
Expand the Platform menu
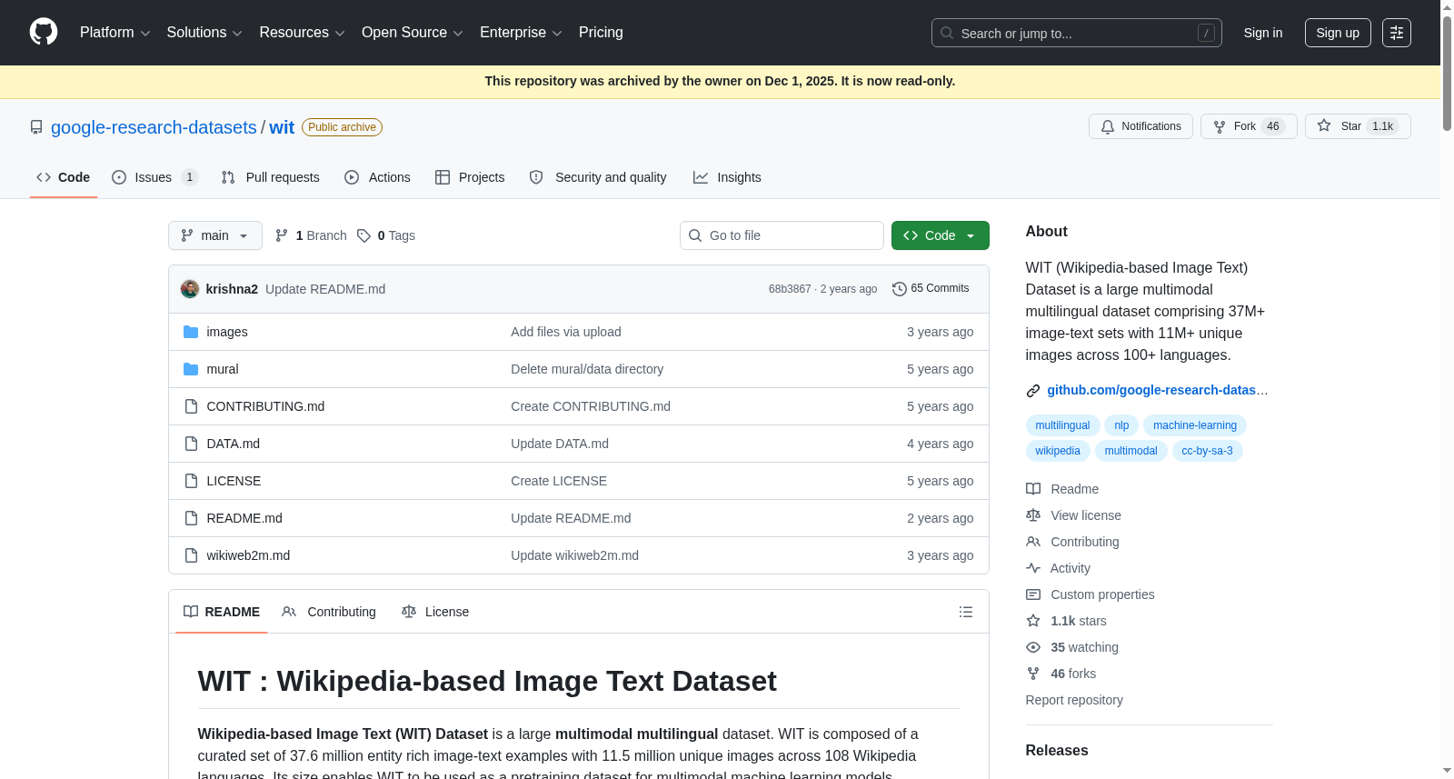tap(115, 33)
